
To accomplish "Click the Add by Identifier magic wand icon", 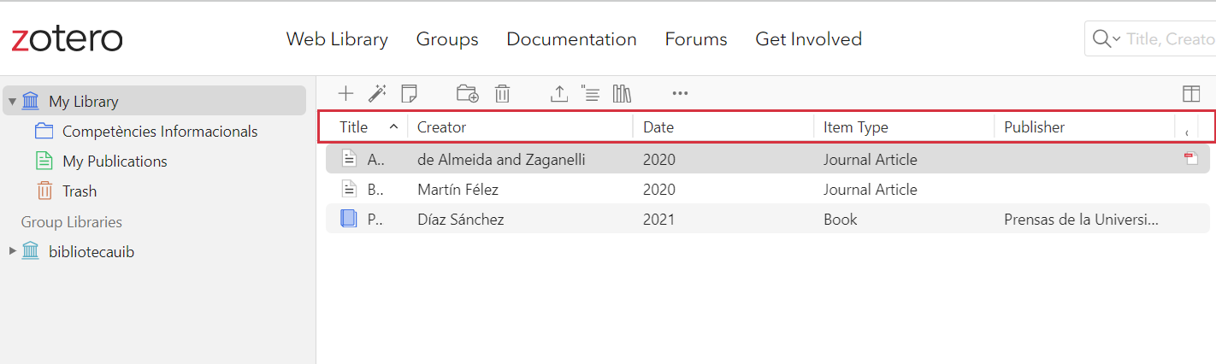I will click(x=377, y=93).
